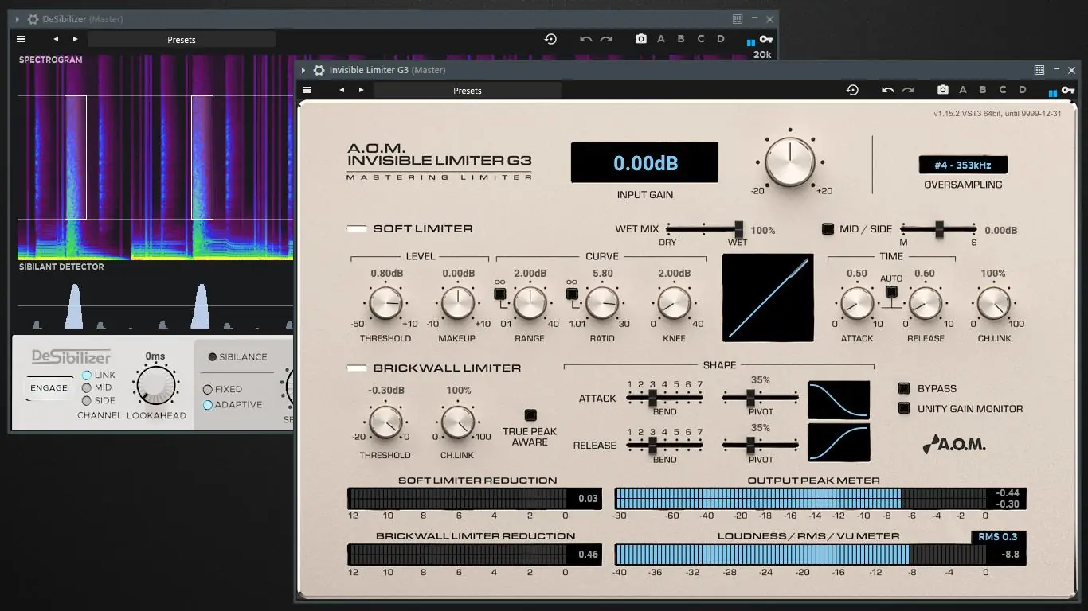Image resolution: width=1088 pixels, height=611 pixels.
Task: Click the key icon in DeSibilizer toolbar
Action: pyautogui.click(x=765, y=40)
